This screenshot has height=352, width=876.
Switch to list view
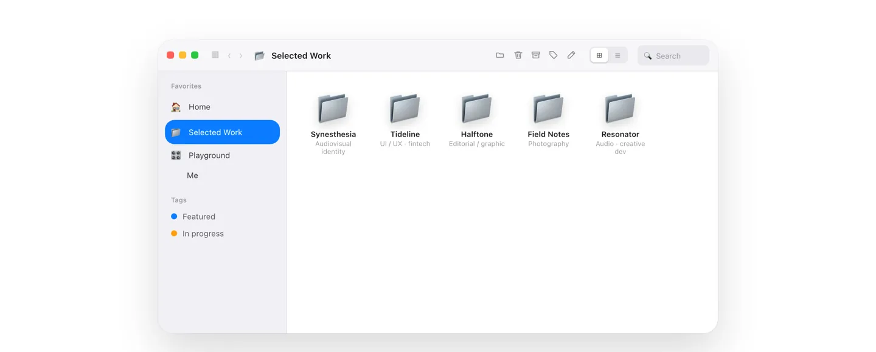tap(617, 55)
